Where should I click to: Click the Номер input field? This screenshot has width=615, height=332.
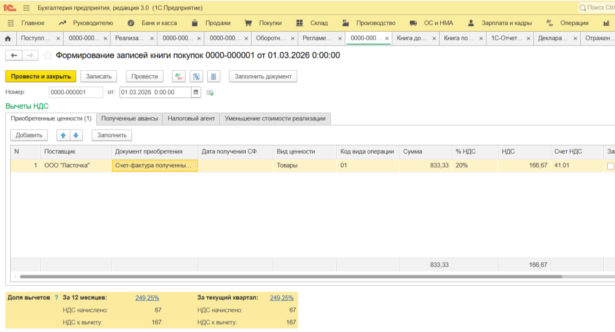tap(76, 92)
